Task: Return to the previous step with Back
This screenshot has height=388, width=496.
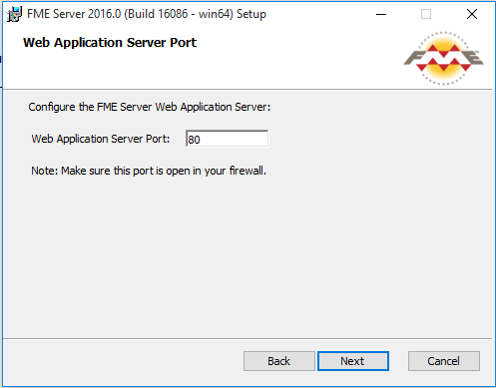Action: [x=279, y=361]
